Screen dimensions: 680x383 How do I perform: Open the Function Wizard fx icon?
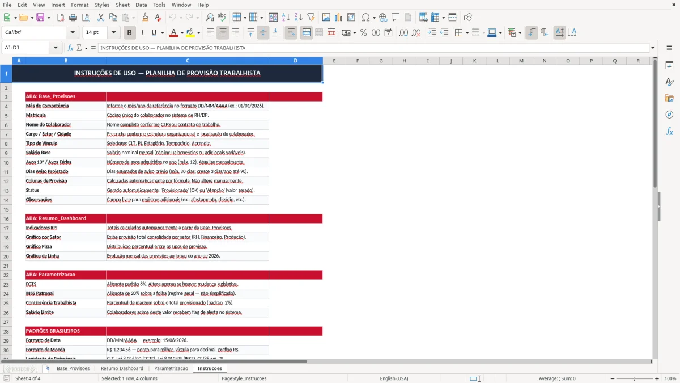coord(70,48)
